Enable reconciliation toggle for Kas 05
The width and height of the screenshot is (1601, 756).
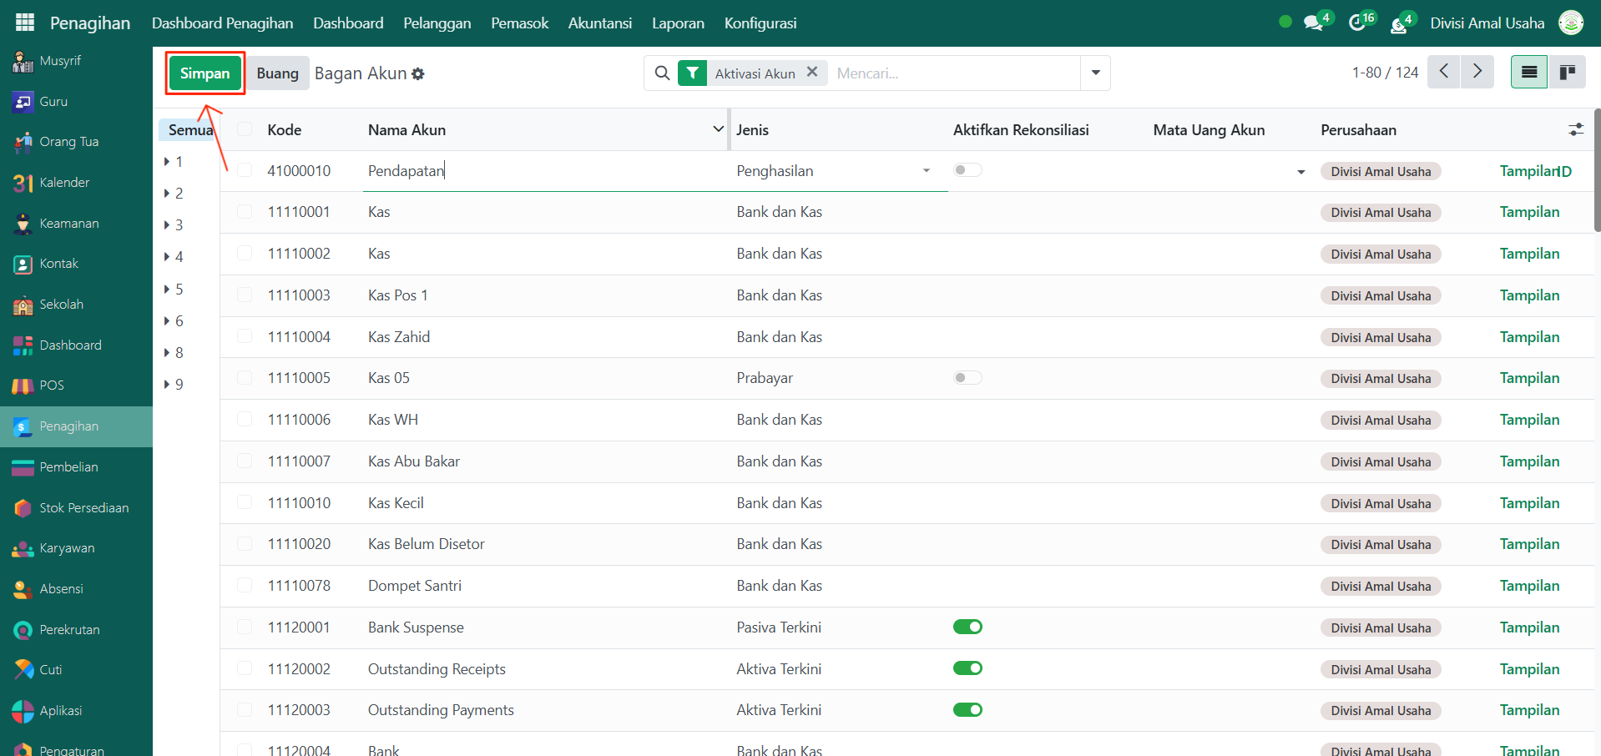coord(967,378)
